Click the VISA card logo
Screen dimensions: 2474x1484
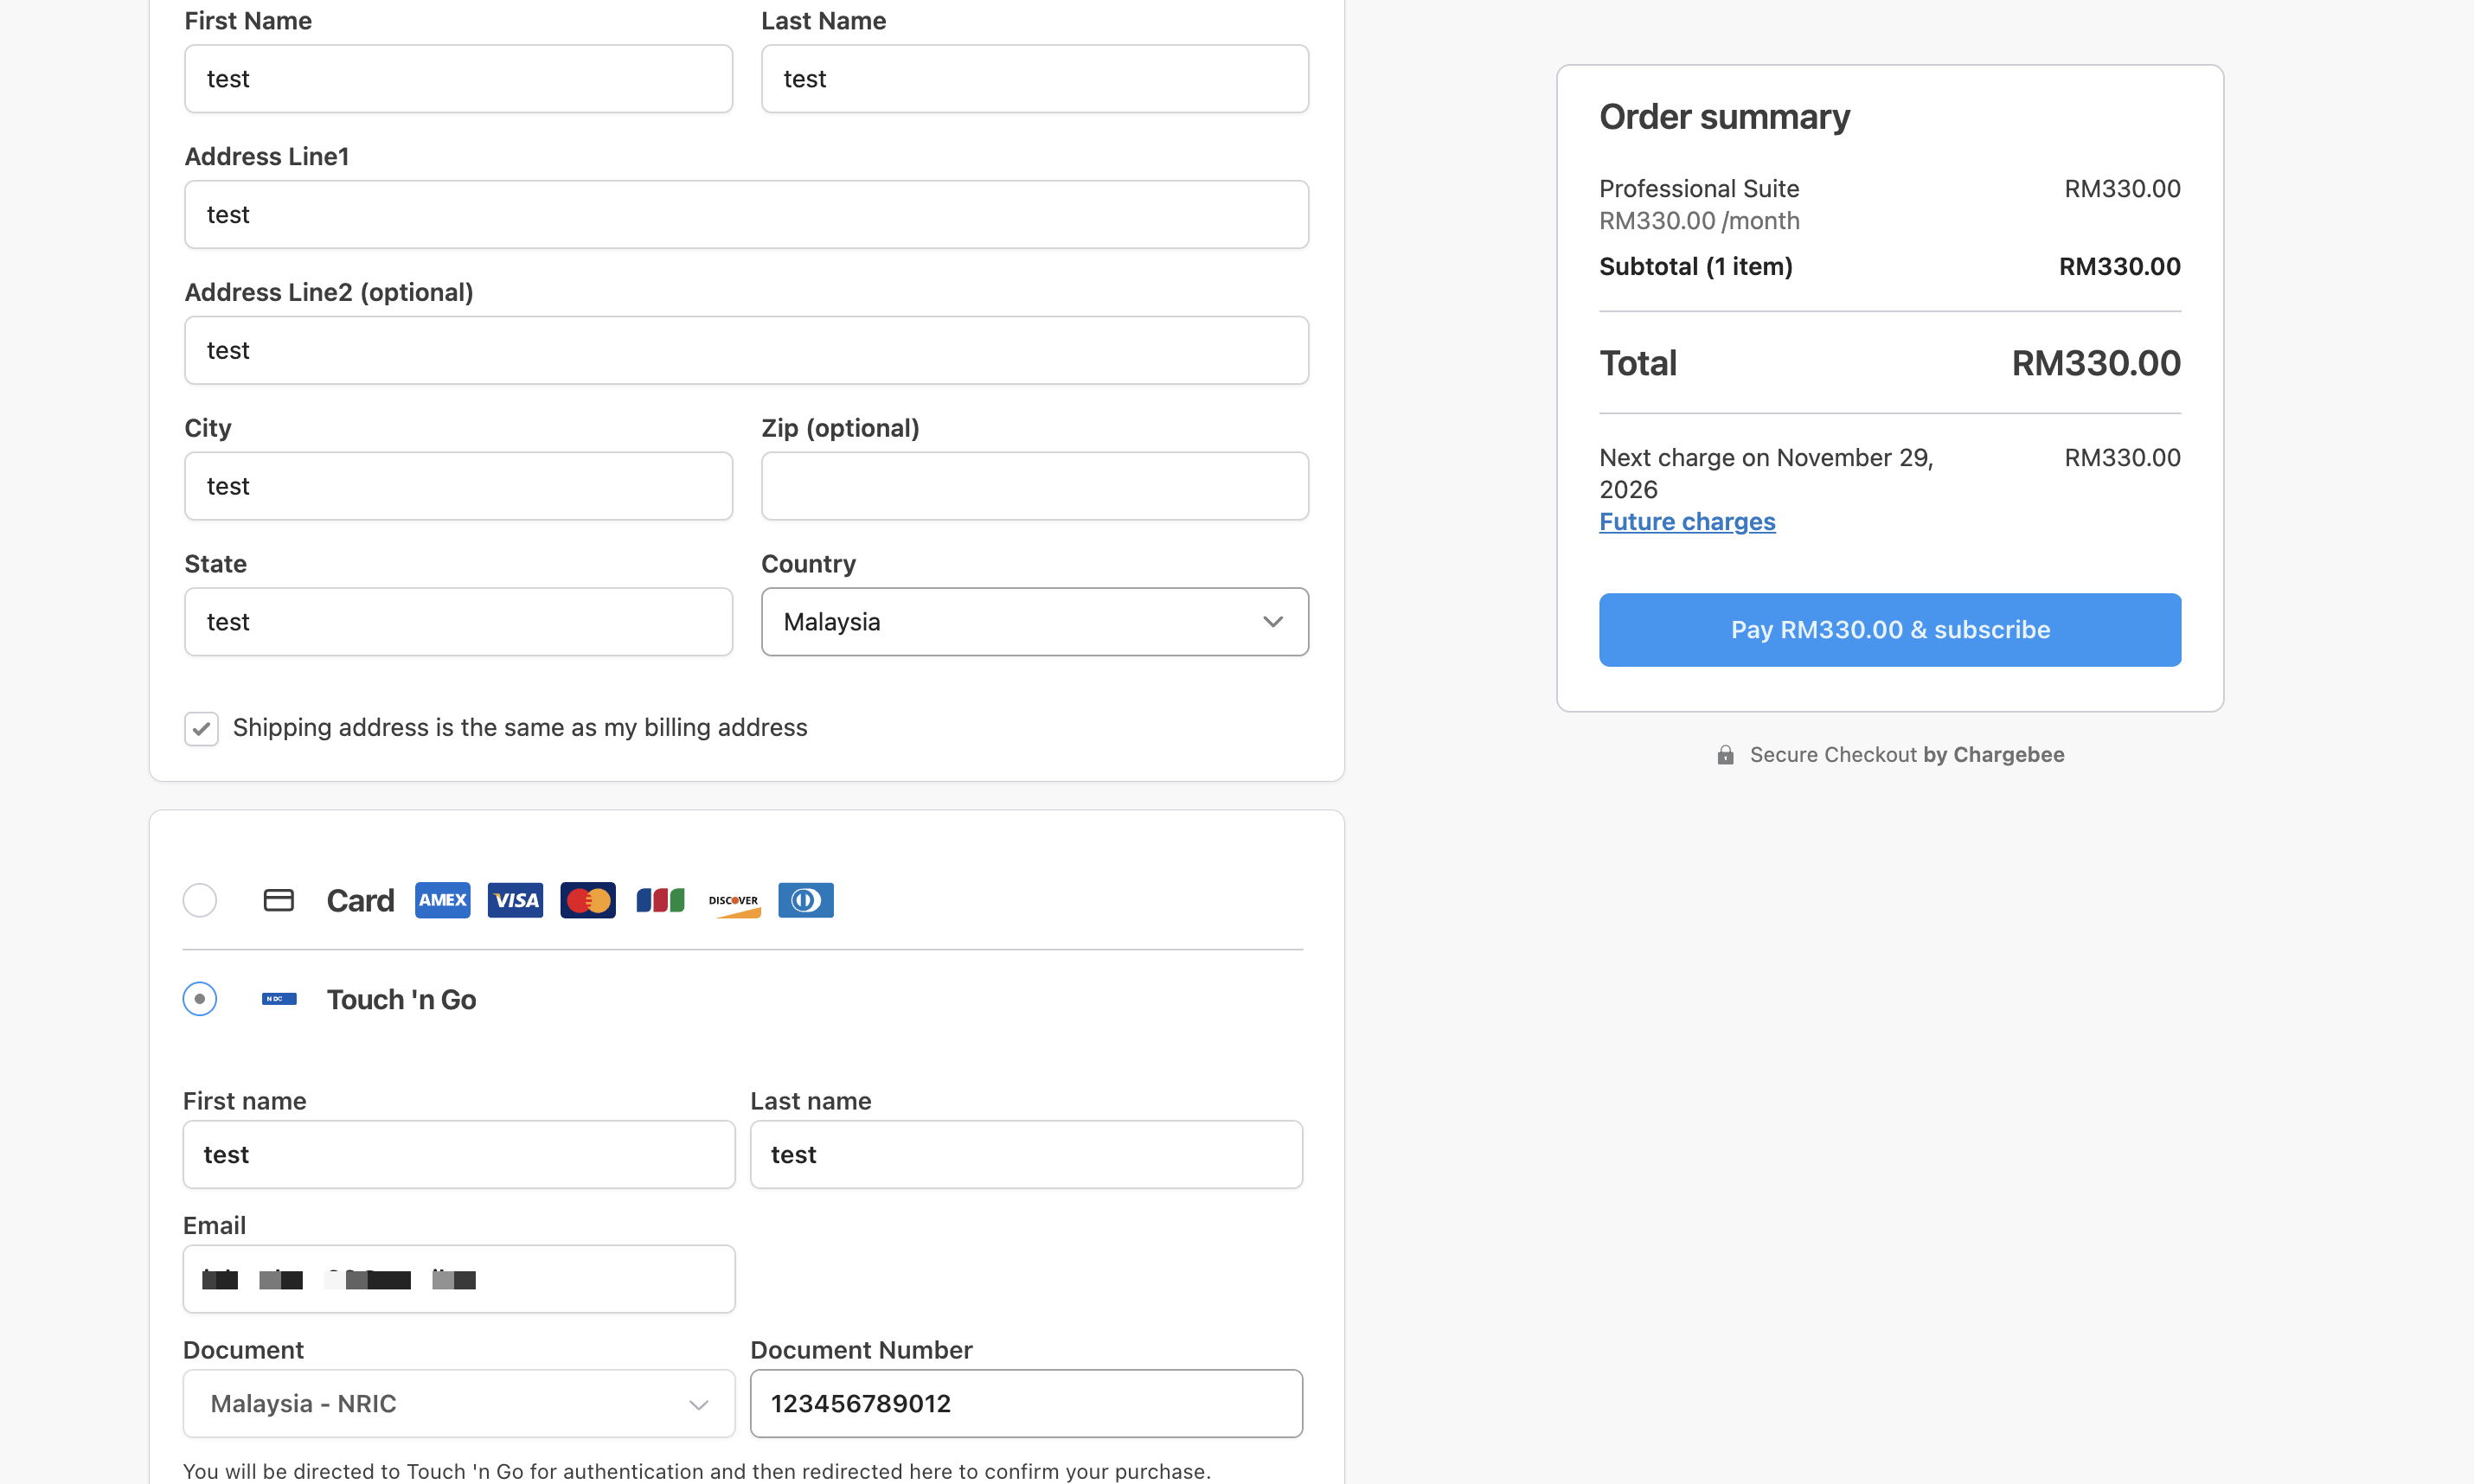tap(515, 900)
